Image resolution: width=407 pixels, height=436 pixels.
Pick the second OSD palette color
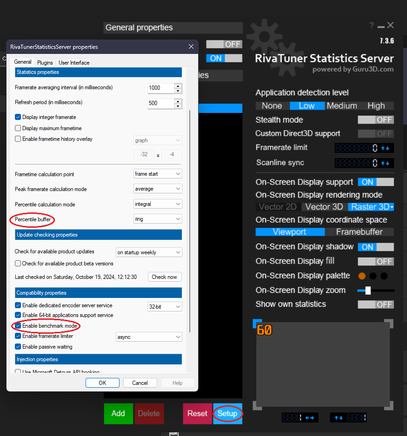[373, 276]
